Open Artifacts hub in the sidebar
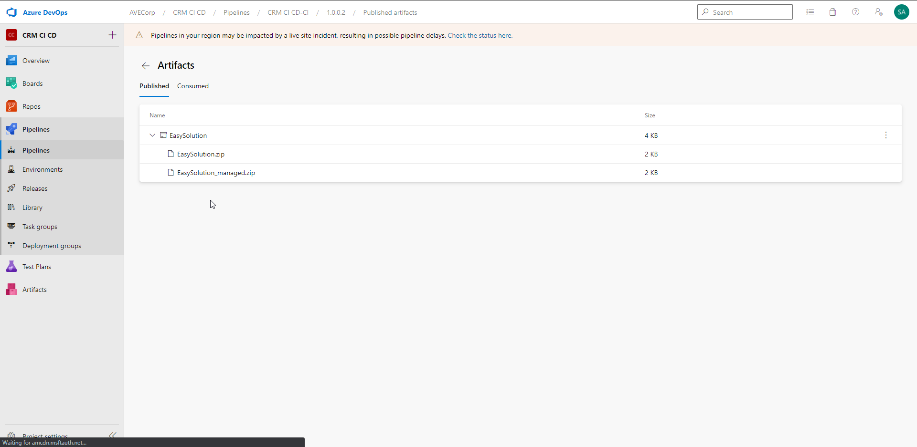This screenshot has height=447, width=917. 62,290
